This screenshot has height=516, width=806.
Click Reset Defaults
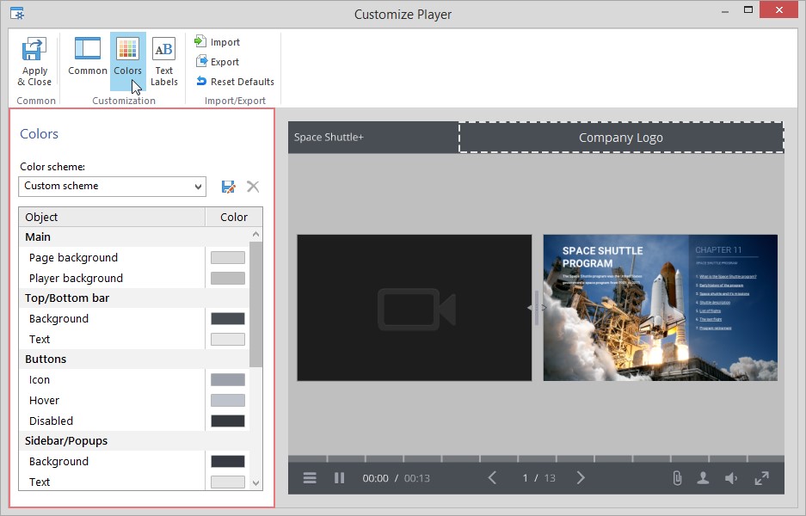click(x=235, y=81)
